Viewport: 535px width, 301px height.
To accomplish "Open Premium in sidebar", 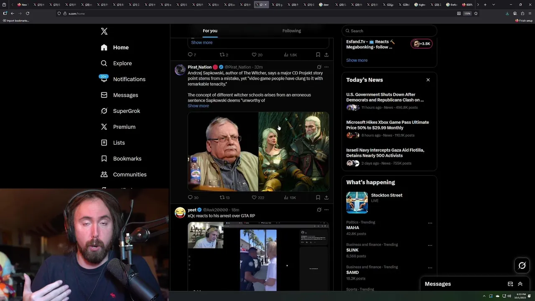I will pos(118,127).
